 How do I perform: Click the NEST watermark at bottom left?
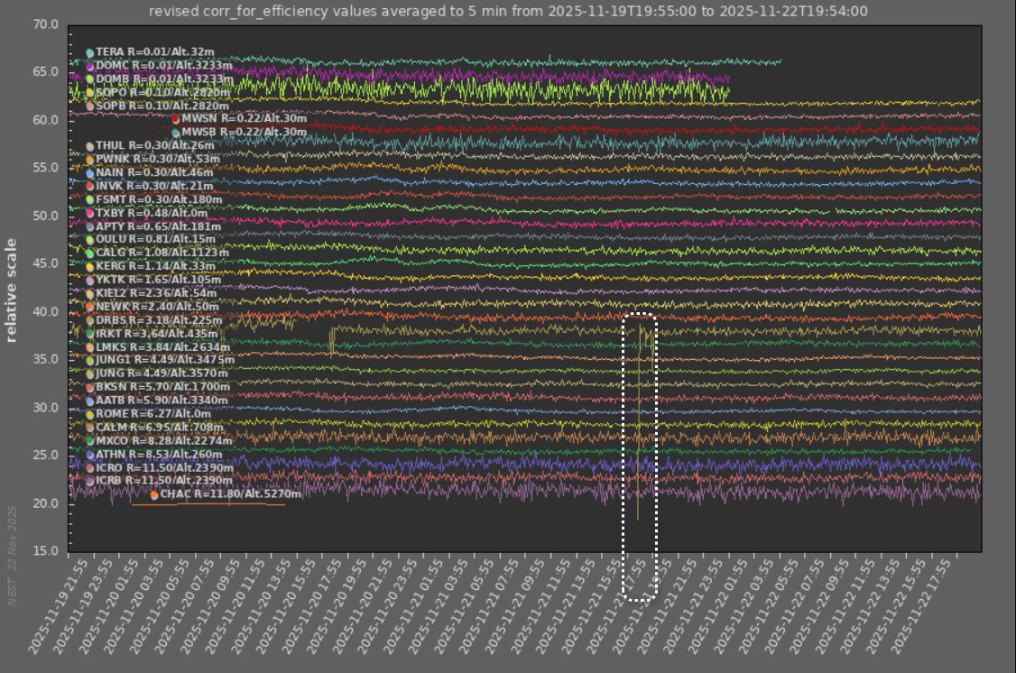pos(13,555)
